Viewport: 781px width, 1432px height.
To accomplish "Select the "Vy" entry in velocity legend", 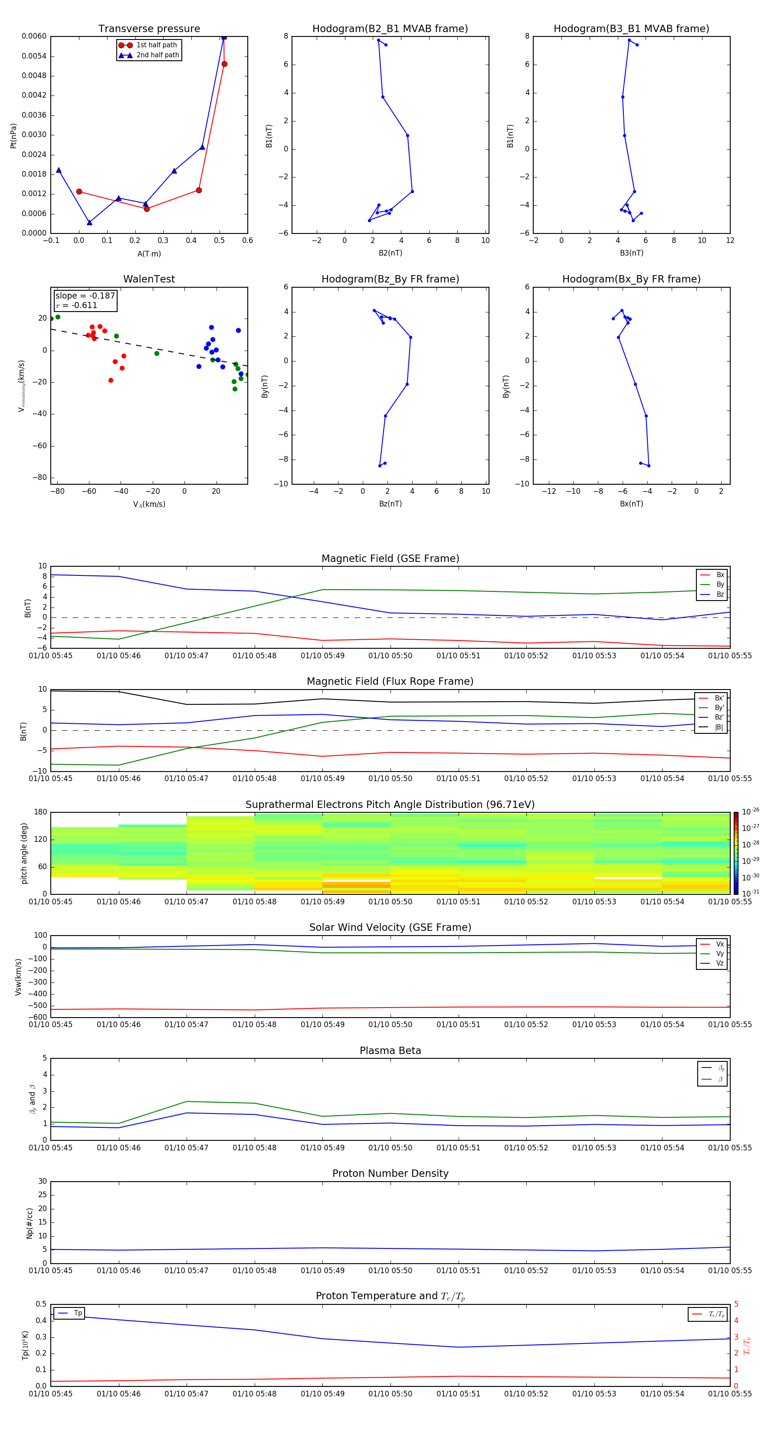I will click(712, 954).
